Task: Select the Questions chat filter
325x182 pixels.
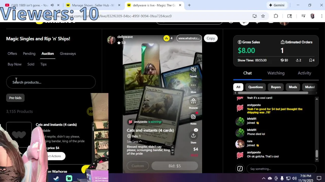Action: click(x=255, y=87)
